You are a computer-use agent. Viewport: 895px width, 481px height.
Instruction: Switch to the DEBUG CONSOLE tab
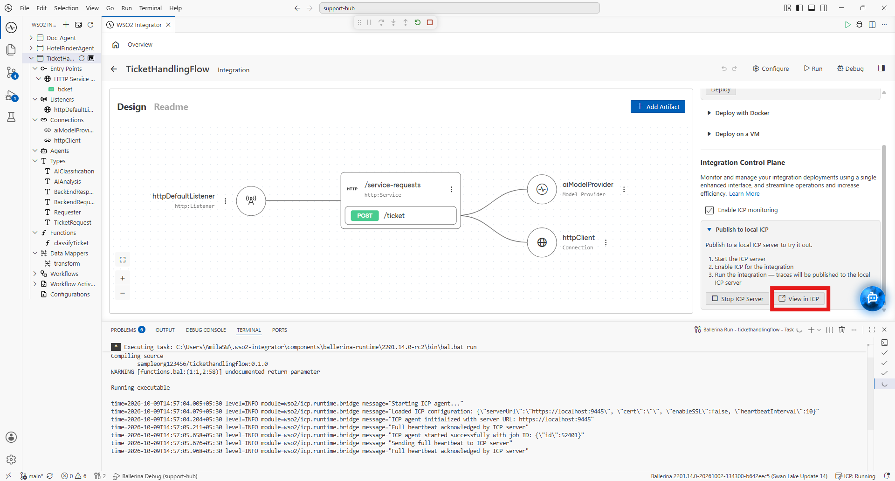206,330
